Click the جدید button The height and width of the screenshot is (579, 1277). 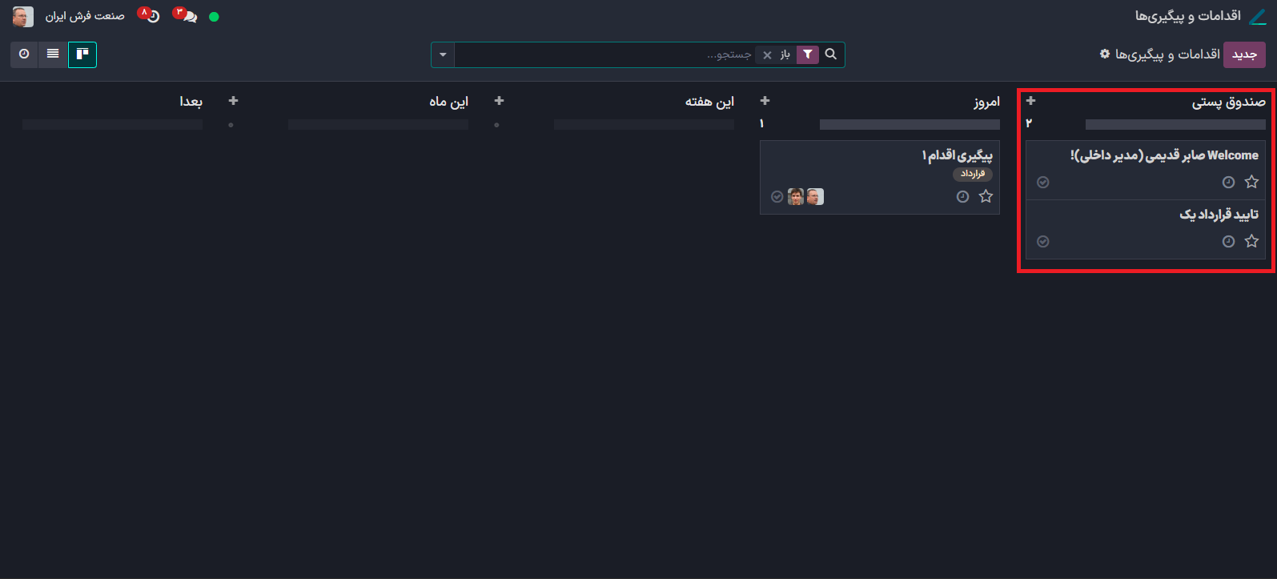click(x=1243, y=54)
